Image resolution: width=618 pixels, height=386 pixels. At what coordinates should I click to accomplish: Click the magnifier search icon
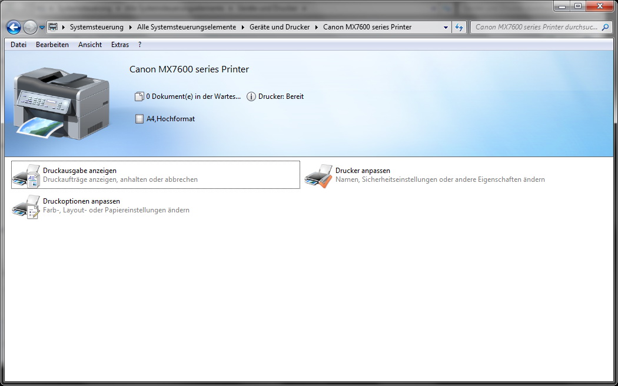[606, 27]
